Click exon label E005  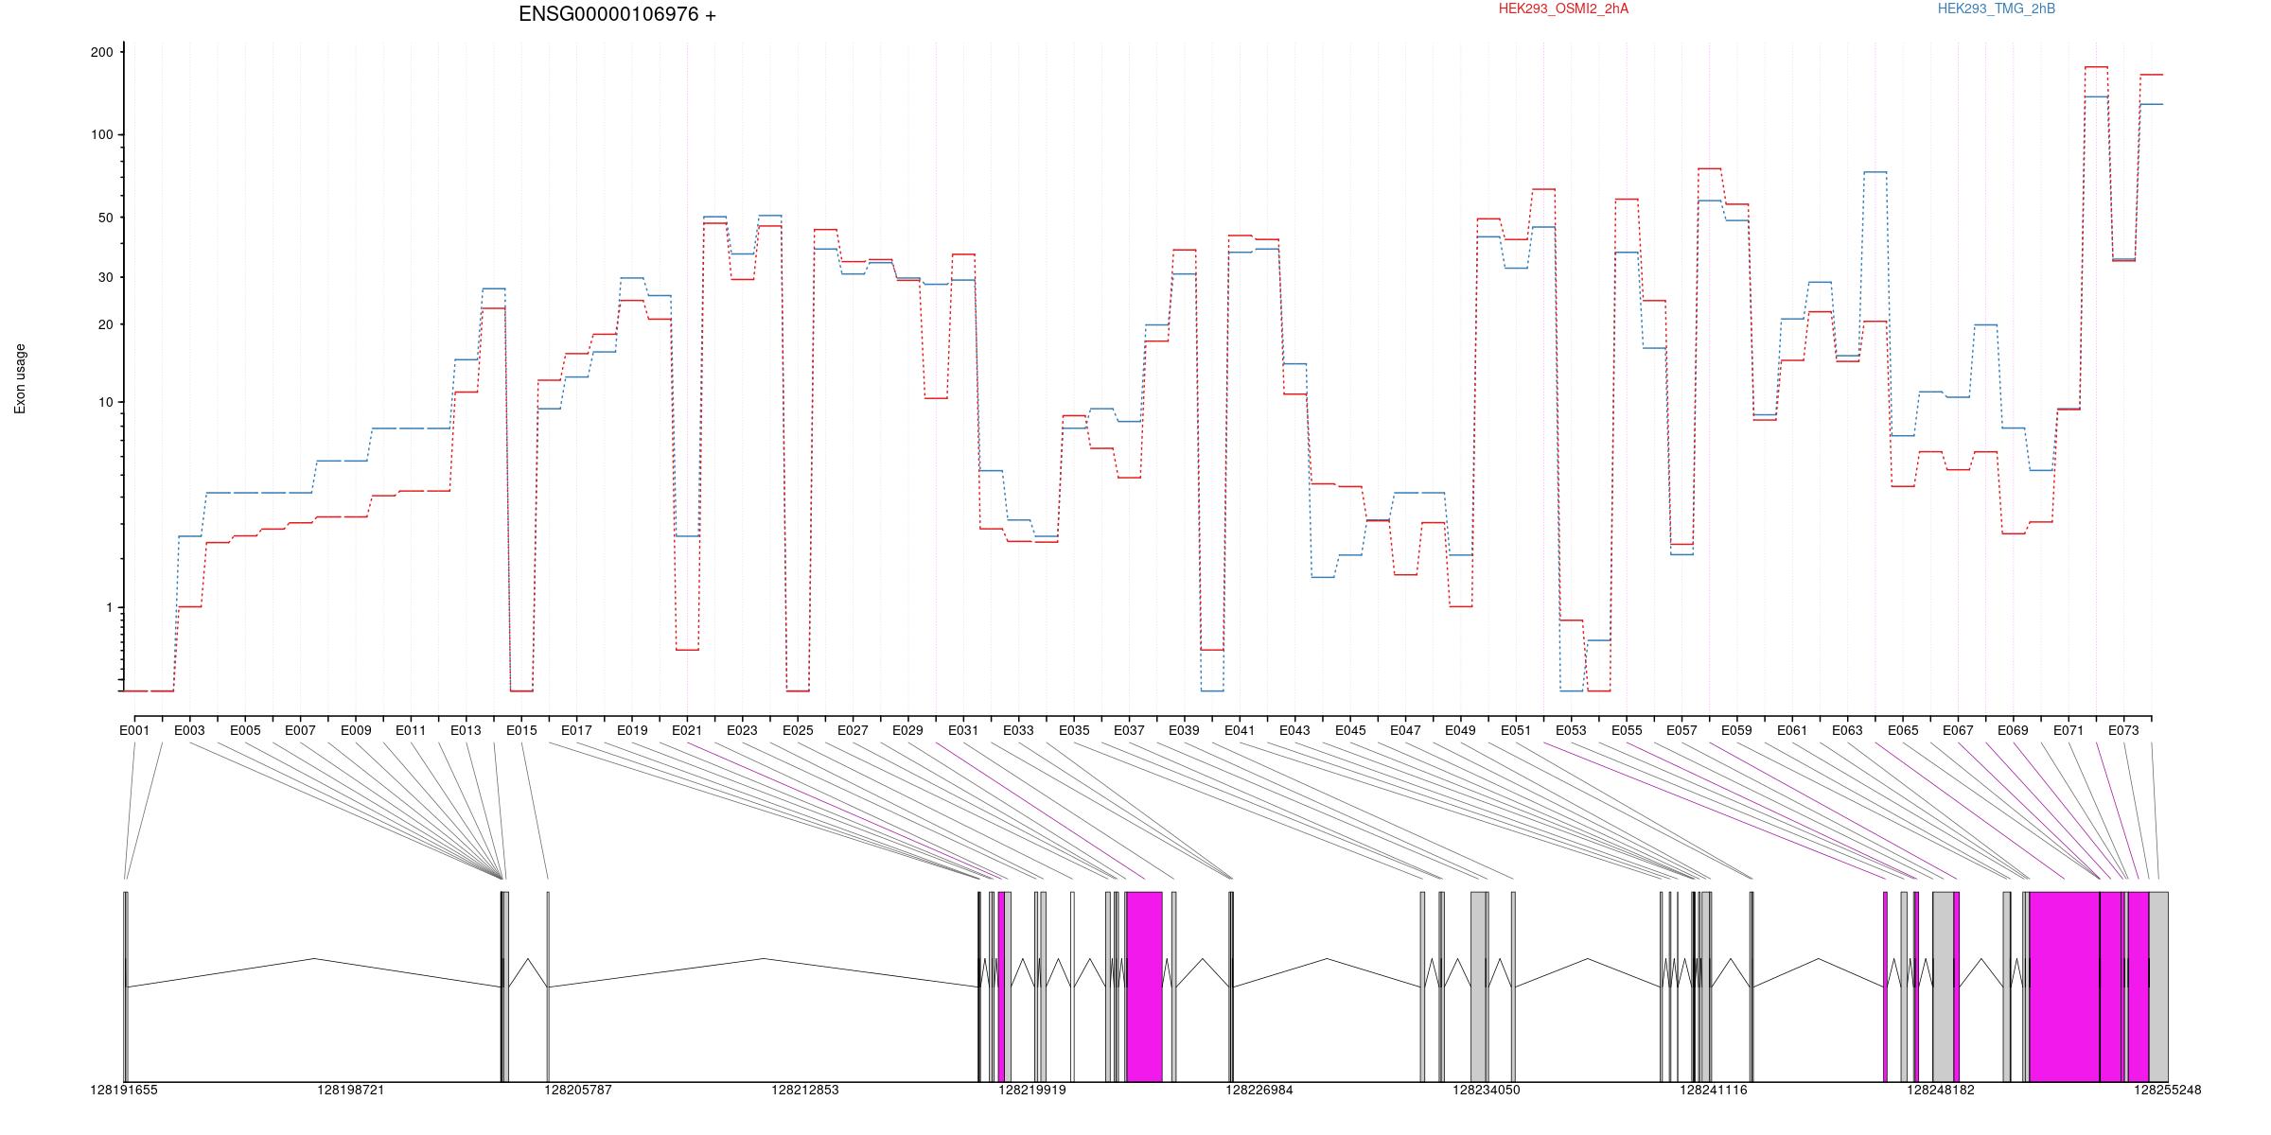tap(245, 730)
